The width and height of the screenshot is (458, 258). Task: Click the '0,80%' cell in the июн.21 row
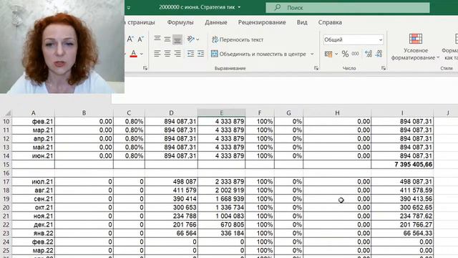(129, 156)
